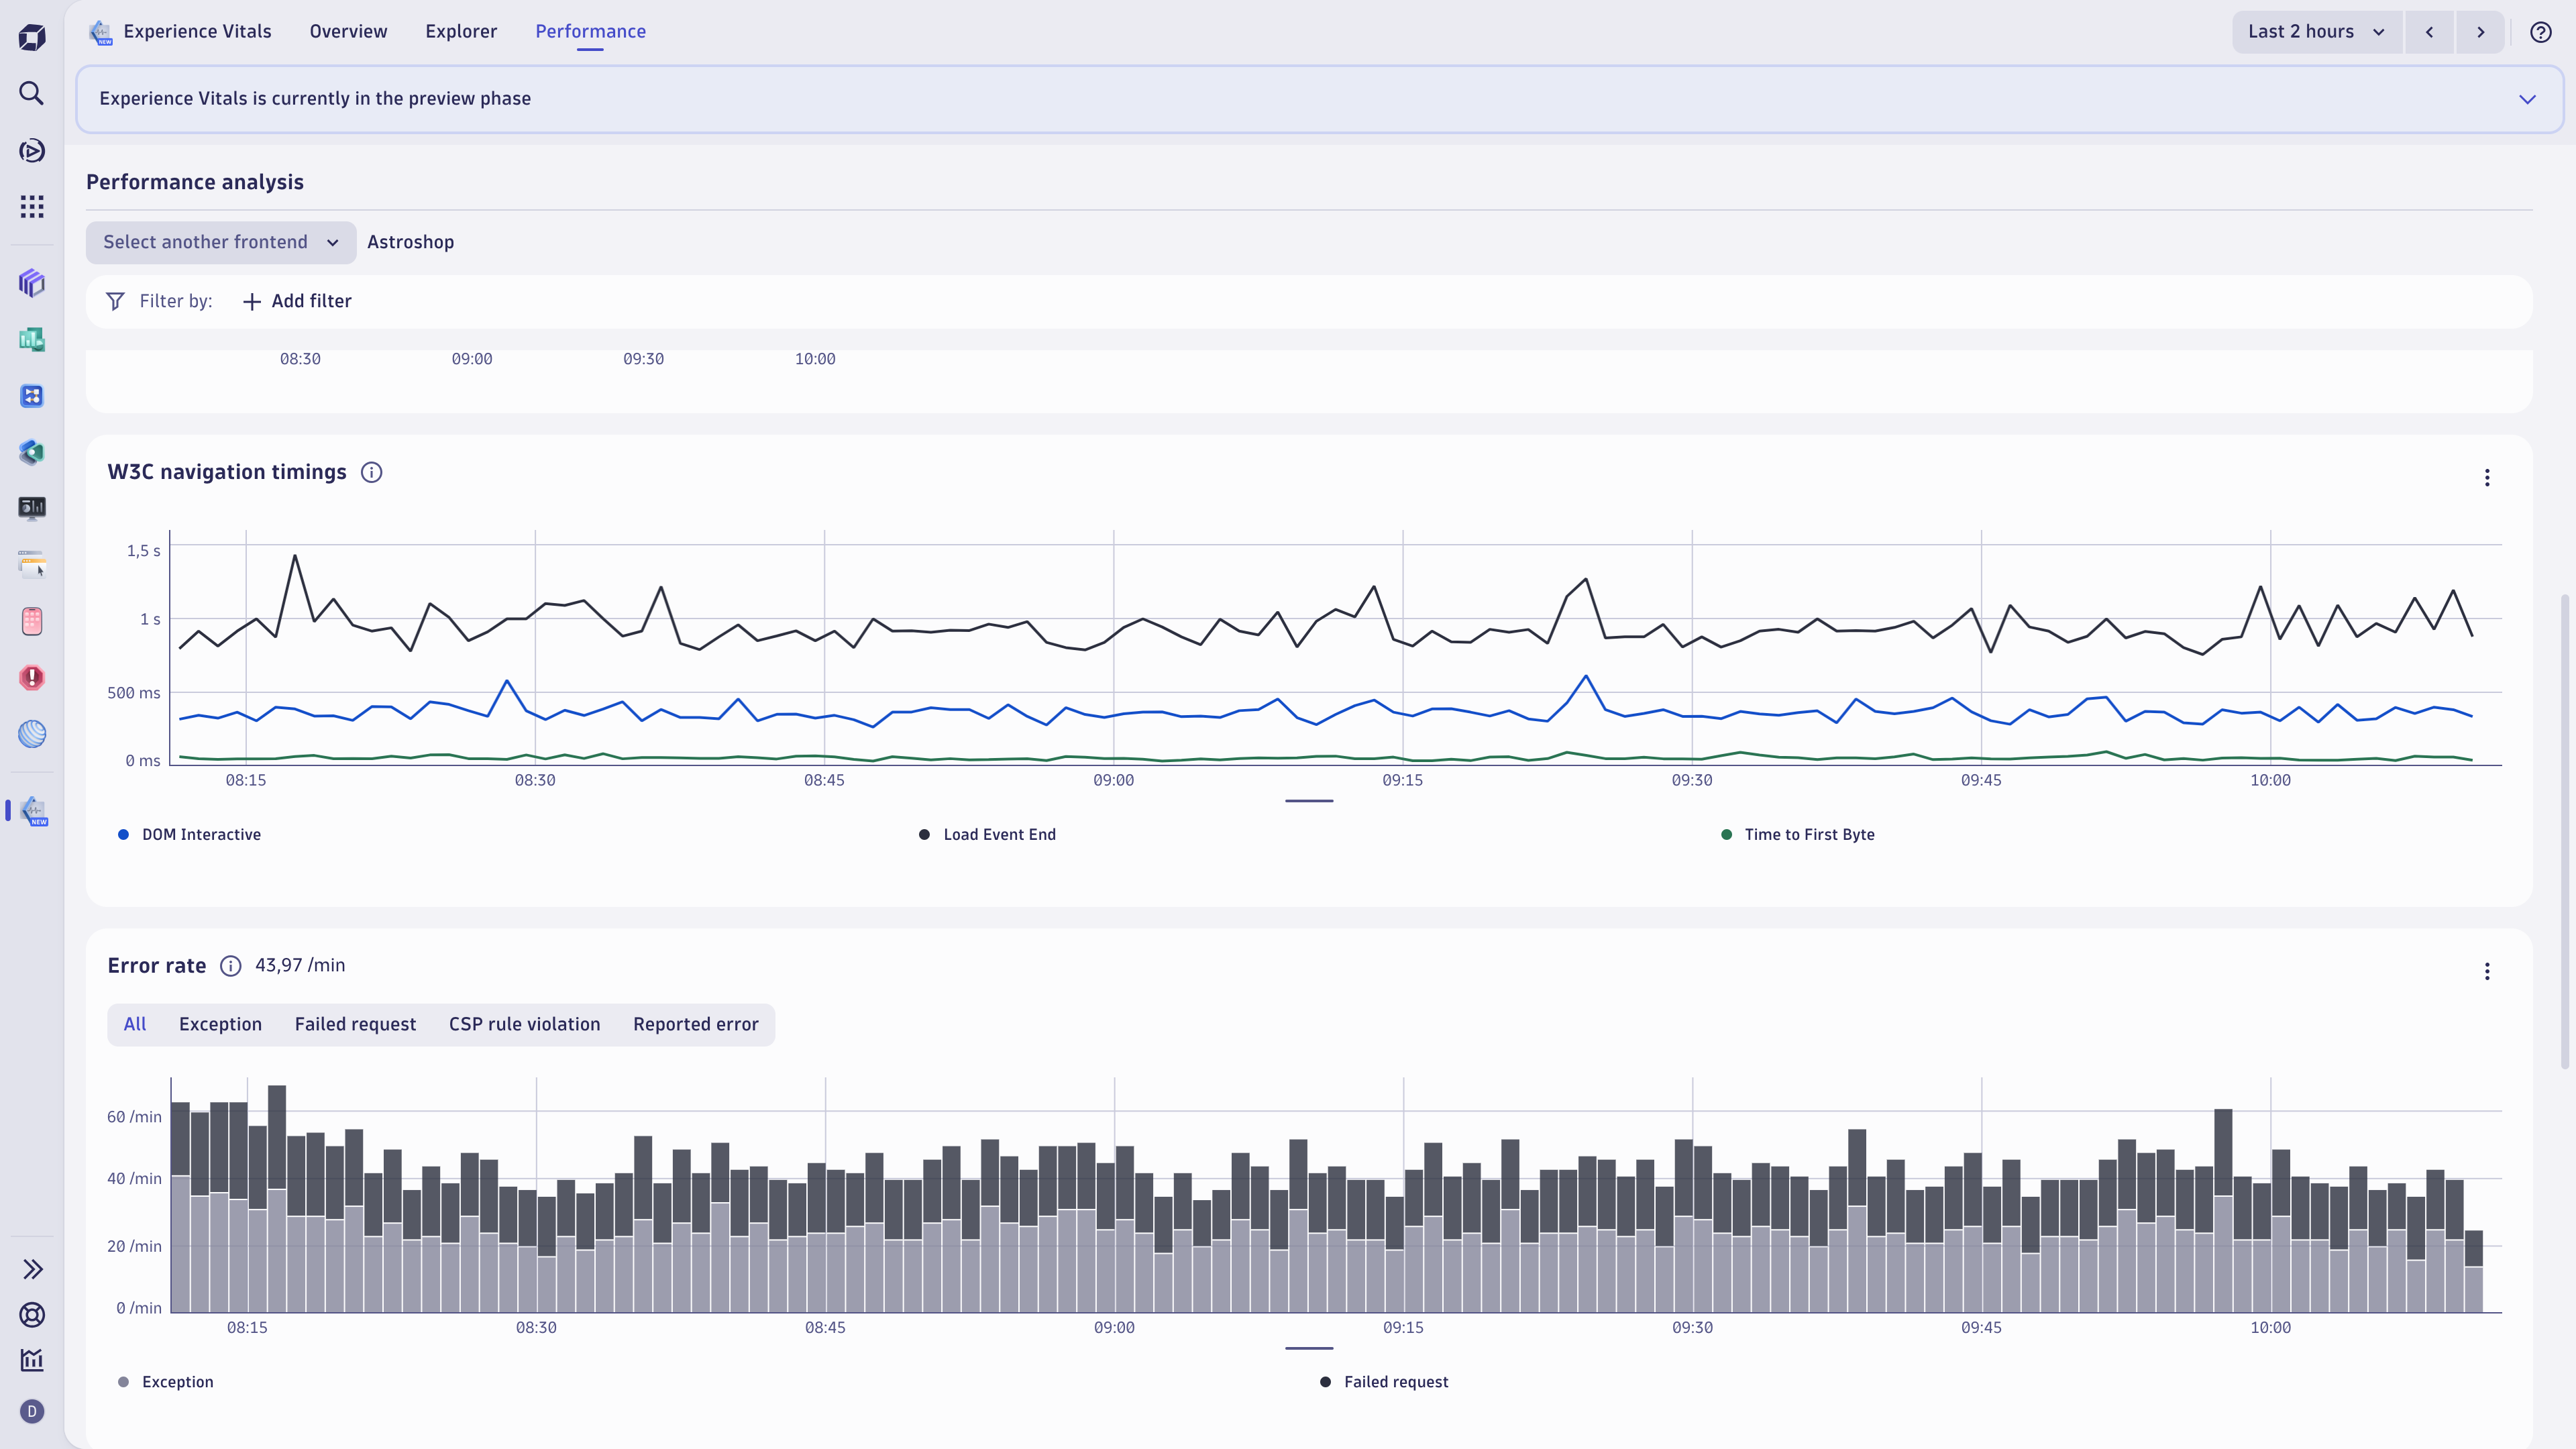
Task: Click the Experience Vitals NEW sidebar icon
Action: coord(34,811)
